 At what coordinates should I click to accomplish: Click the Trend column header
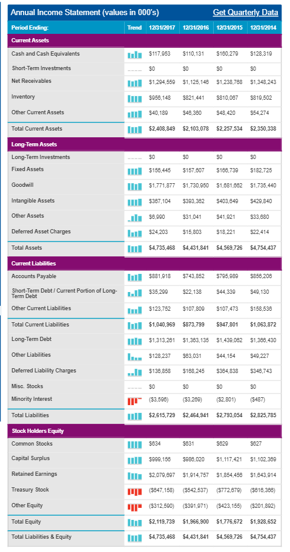click(134, 27)
